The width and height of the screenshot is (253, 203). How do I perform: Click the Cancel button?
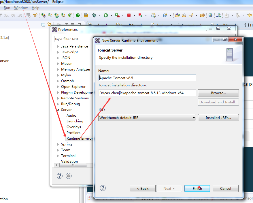click(225, 188)
